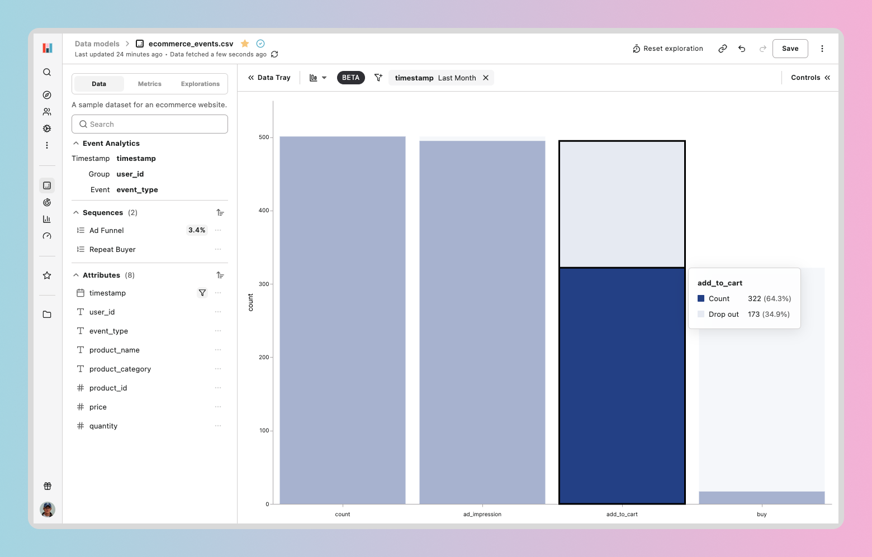Click Drop out swatch in tooltip
This screenshot has height=557, width=872.
point(701,314)
